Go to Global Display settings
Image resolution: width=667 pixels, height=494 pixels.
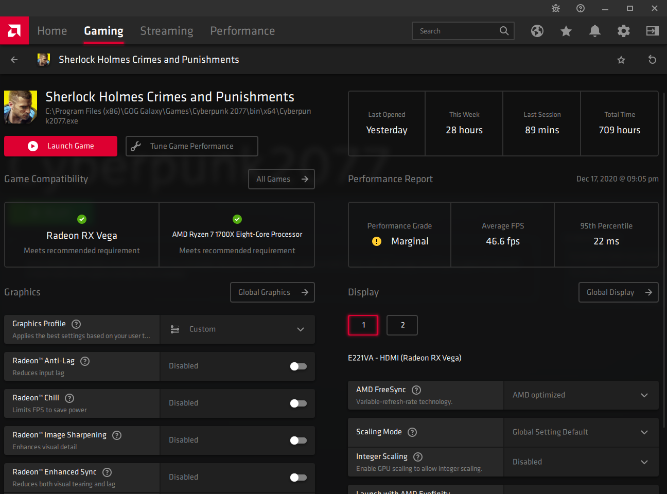619,292
